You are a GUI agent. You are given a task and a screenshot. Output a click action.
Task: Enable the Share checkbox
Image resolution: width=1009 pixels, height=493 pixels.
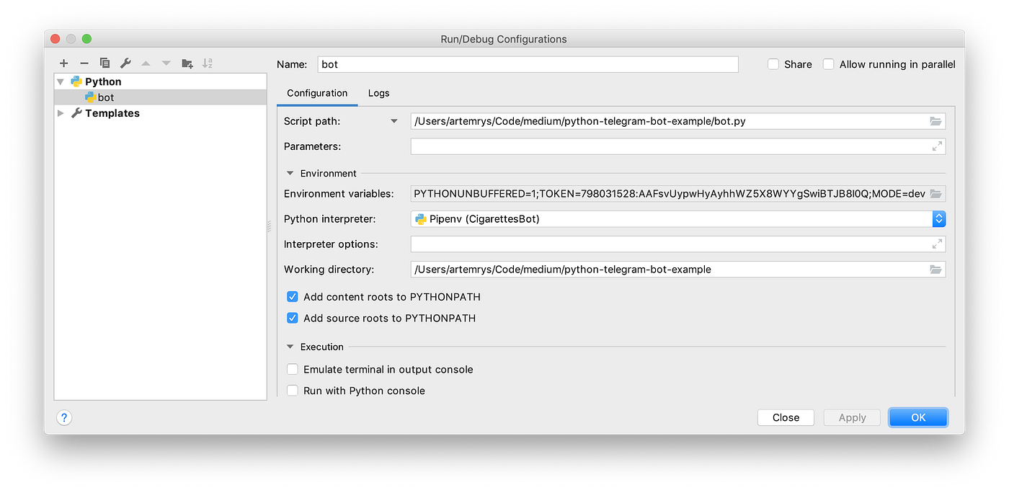tap(773, 64)
